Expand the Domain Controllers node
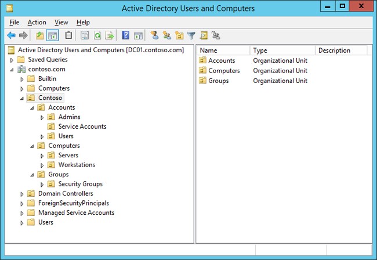The height and width of the screenshot is (260, 377). [22, 194]
